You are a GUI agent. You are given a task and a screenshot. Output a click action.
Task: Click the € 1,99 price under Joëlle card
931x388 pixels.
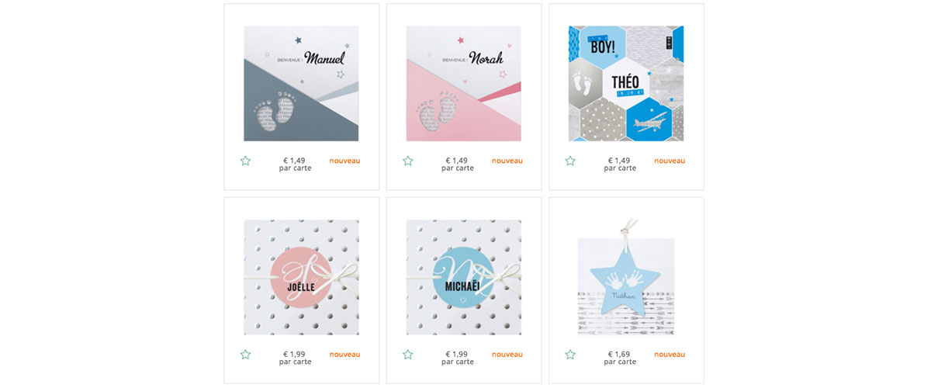[x=295, y=355]
